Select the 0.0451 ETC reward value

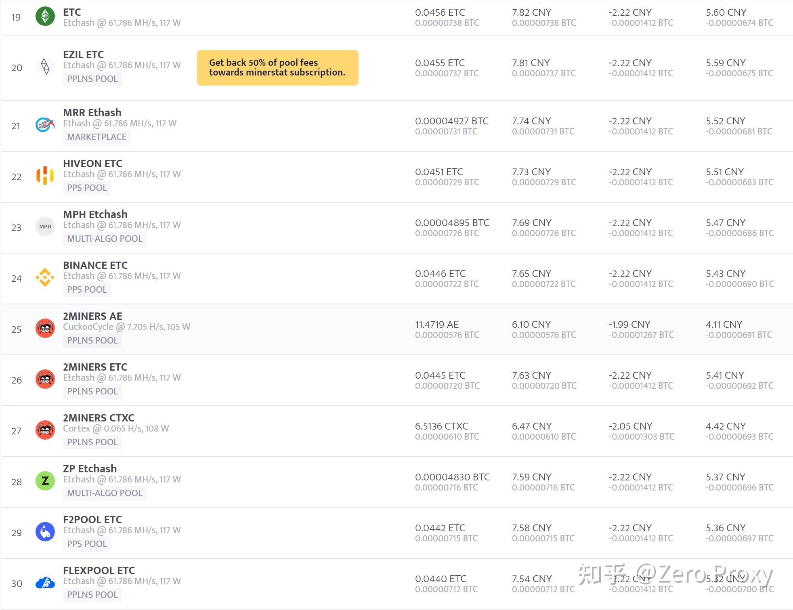point(439,172)
